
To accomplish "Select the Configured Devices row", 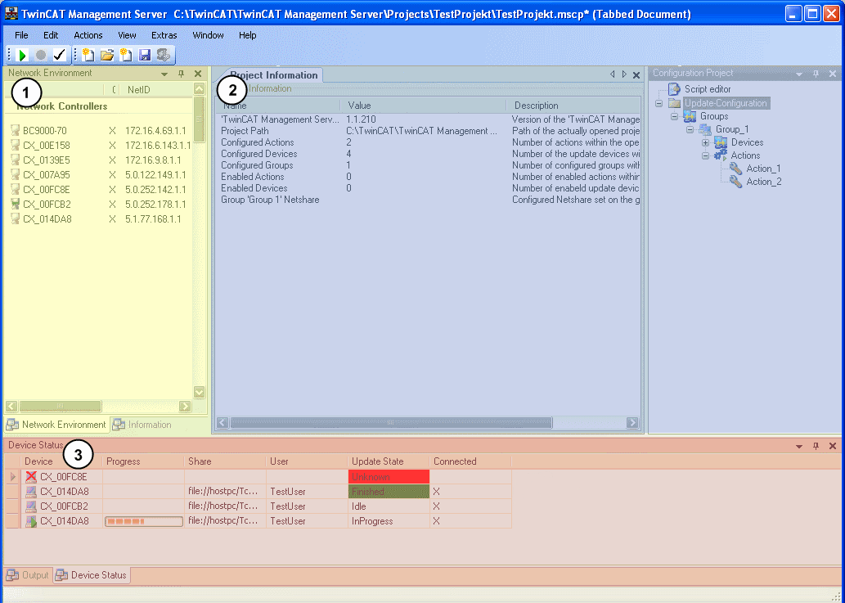I will pos(429,154).
